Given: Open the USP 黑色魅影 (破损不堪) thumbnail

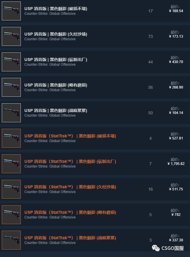Looking at the screenshot, I should pos(11,11).
